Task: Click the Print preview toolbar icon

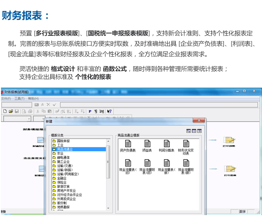Action: click(x=24, y=111)
